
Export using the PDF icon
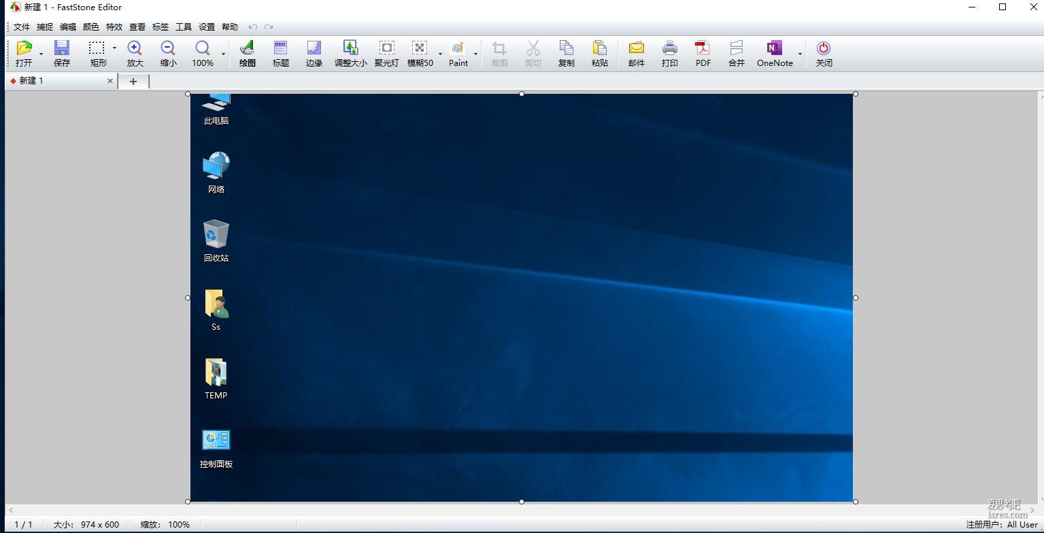[x=703, y=48]
